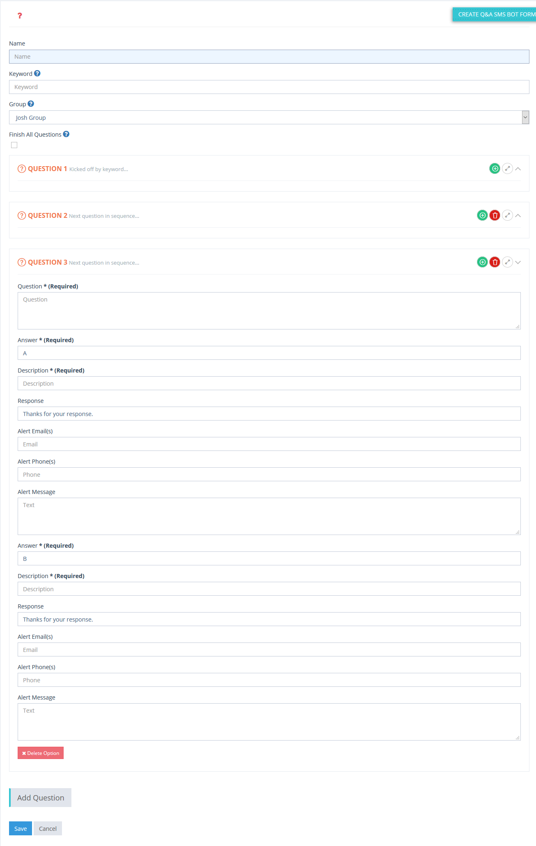Click the green add icon on Question 2
Viewport: 536px width, 846px height.
coord(482,215)
